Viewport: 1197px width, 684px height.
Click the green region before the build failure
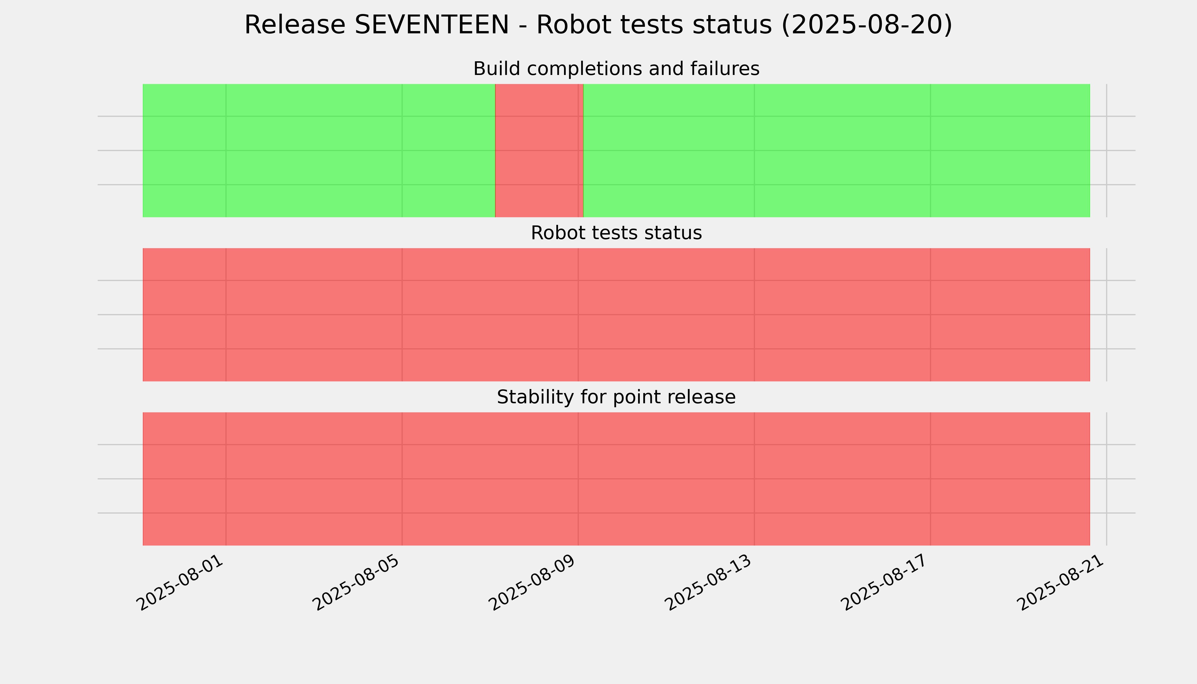click(x=319, y=150)
